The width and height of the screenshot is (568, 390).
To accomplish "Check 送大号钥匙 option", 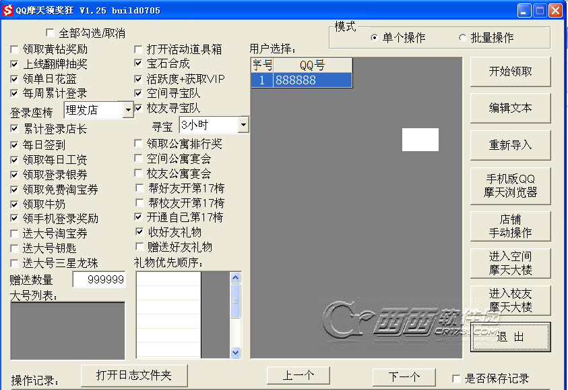I will click(x=15, y=248).
